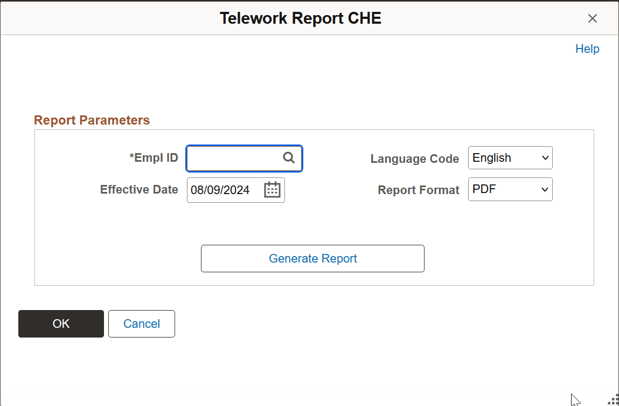
Task: Select the calendar icon beside 08/09/2024
Action: 272,189
